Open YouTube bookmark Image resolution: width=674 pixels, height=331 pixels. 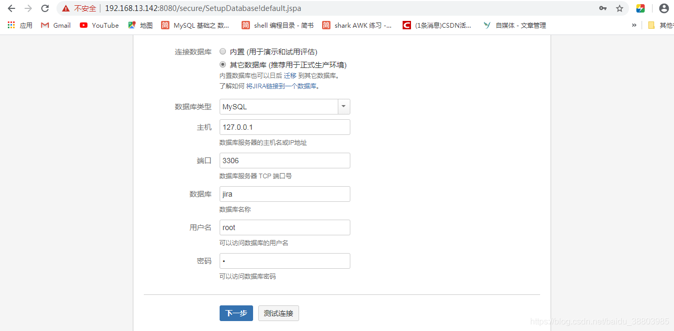click(x=99, y=25)
